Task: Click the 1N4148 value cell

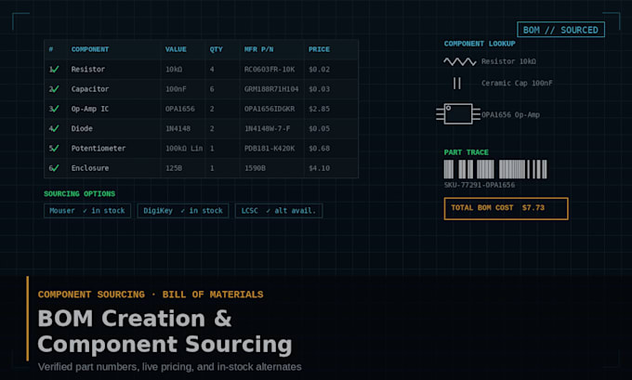Action: coord(178,128)
